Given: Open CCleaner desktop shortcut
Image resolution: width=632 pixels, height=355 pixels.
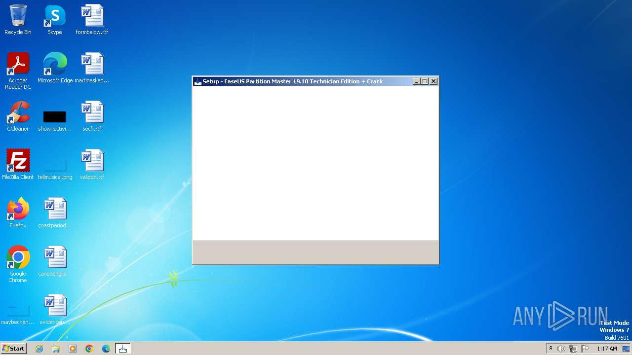Looking at the screenshot, I should coord(18,116).
